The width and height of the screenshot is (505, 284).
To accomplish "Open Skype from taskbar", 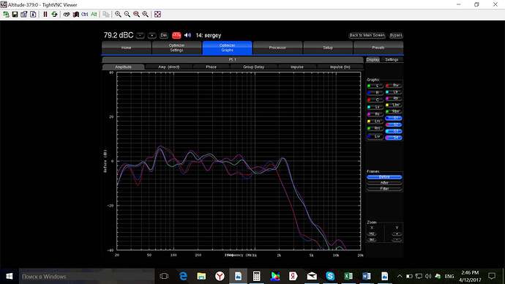I will click(x=330, y=276).
